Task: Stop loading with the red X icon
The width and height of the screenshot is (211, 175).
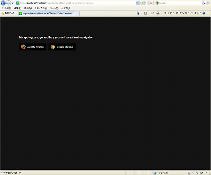Action: (151, 3)
